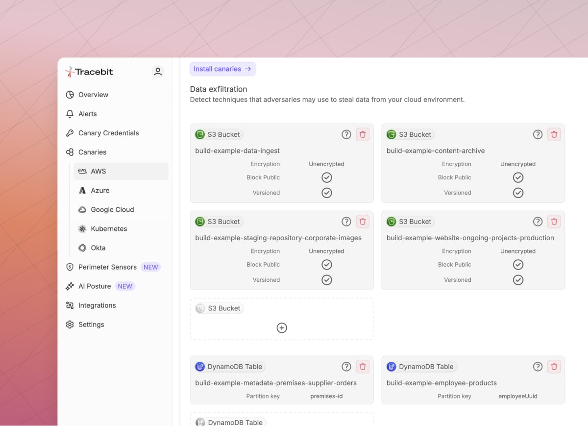Click NEW badge next to AI Posture

(x=125, y=286)
